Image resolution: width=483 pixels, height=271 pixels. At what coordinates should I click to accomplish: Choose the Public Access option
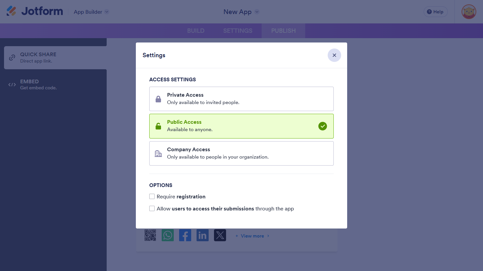(x=241, y=126)
